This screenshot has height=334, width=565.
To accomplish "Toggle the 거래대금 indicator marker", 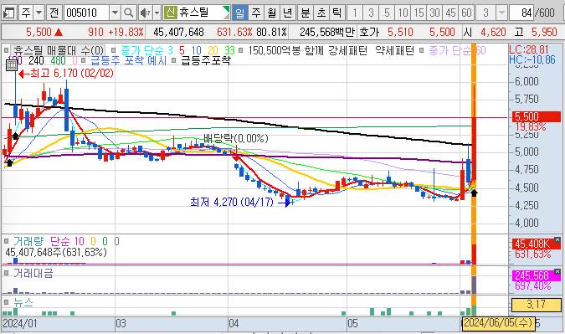I will click(6, 273).
